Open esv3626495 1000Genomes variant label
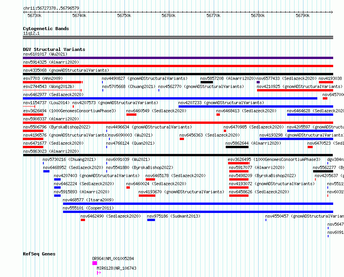The height and width of the screenshot is (277, 344). coord(274,159)
